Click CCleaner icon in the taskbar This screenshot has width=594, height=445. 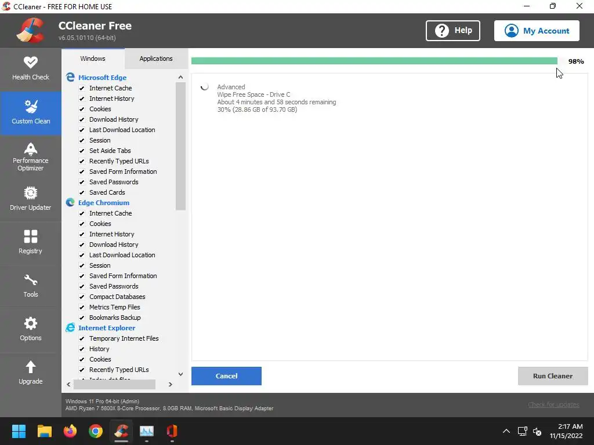[121, 431]
